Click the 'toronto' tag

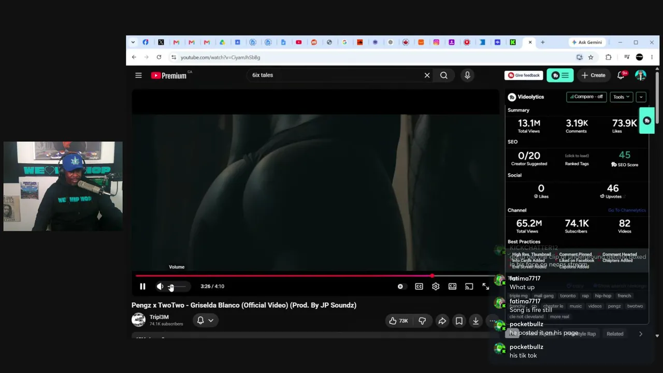[568, 296]
